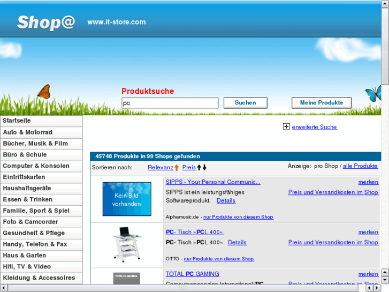Open Preis und Versandkosten for SIPPS

(x=333, y=192)
